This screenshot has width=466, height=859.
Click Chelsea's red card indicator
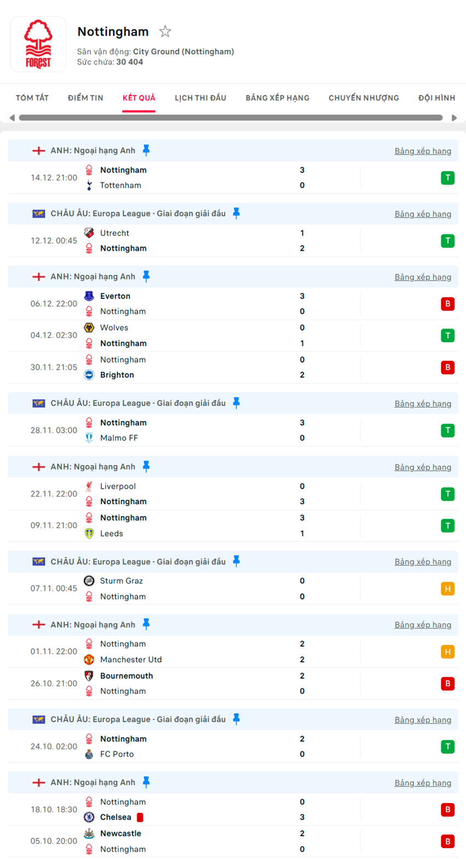coord(140,817)
